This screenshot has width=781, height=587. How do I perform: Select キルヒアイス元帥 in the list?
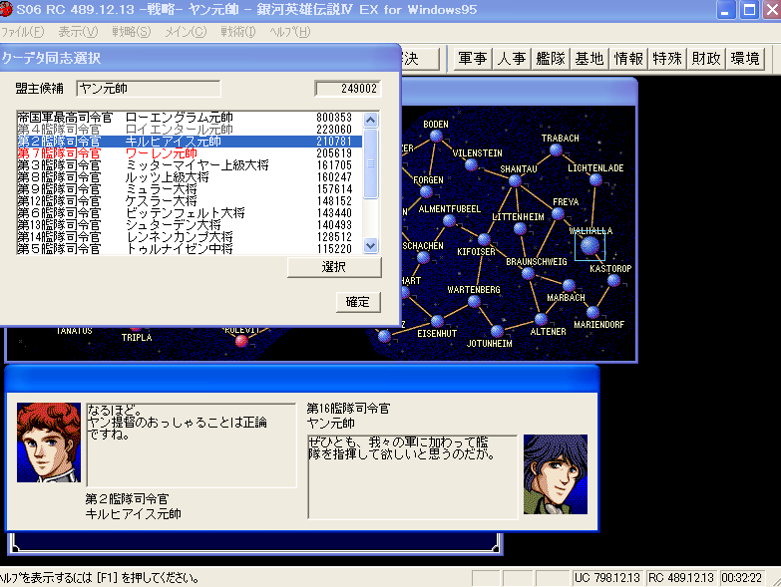[190, 142]
